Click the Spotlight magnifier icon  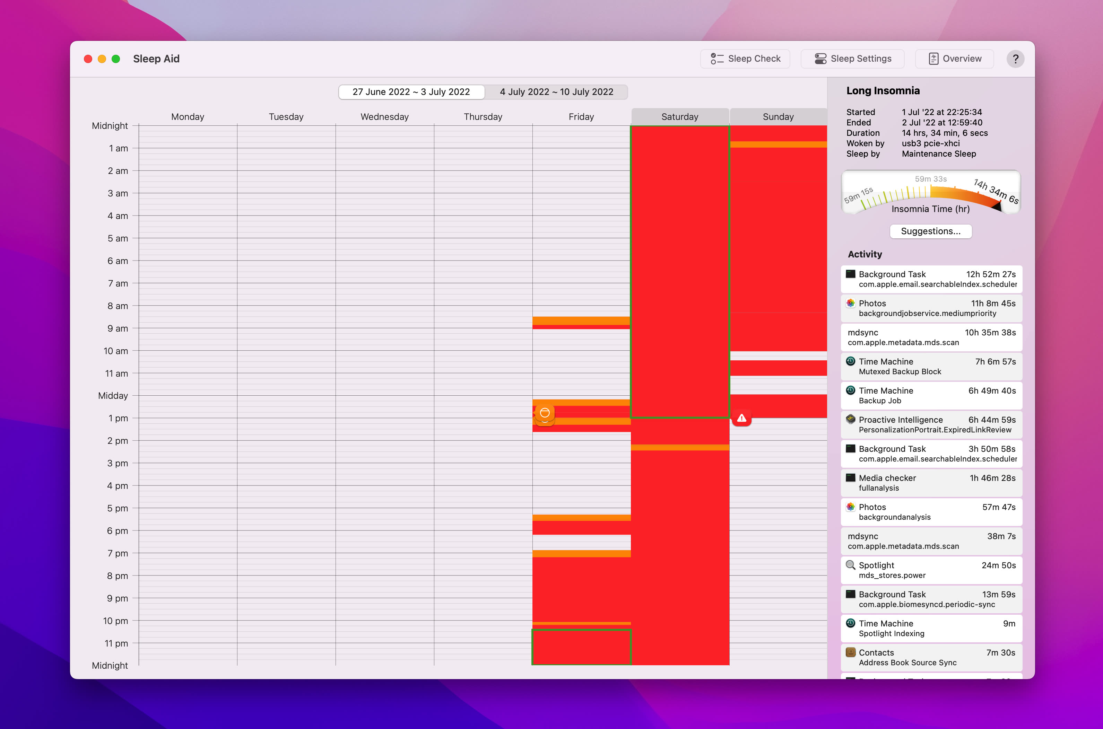[x=851, y=565]
